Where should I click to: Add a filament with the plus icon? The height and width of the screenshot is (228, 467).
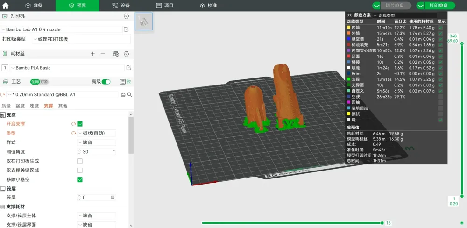click(x=92, y=54)
